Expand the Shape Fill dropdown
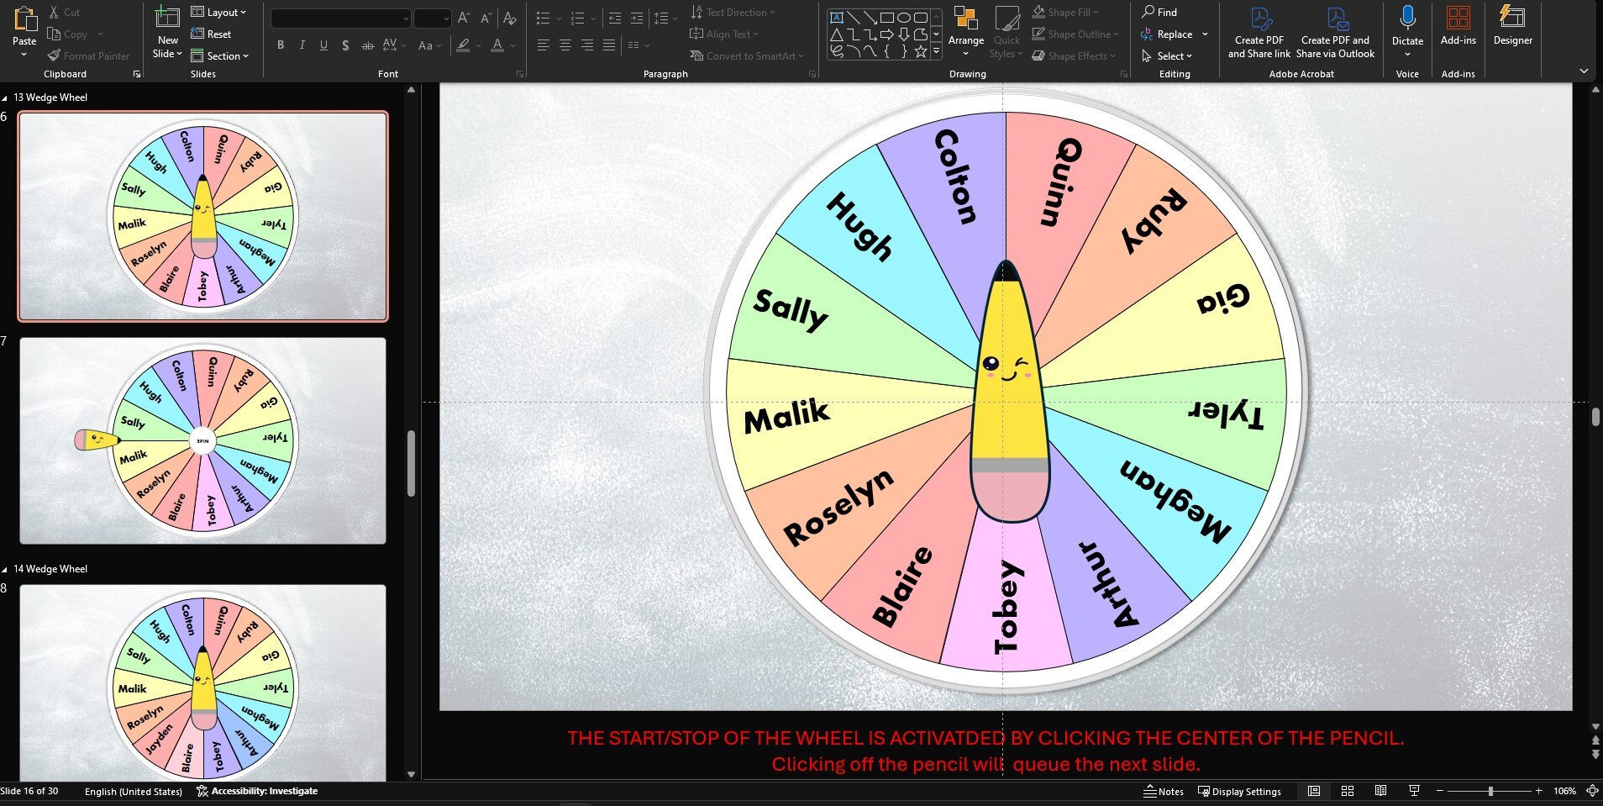The image size is (1603, 806). pos(1096,12)
